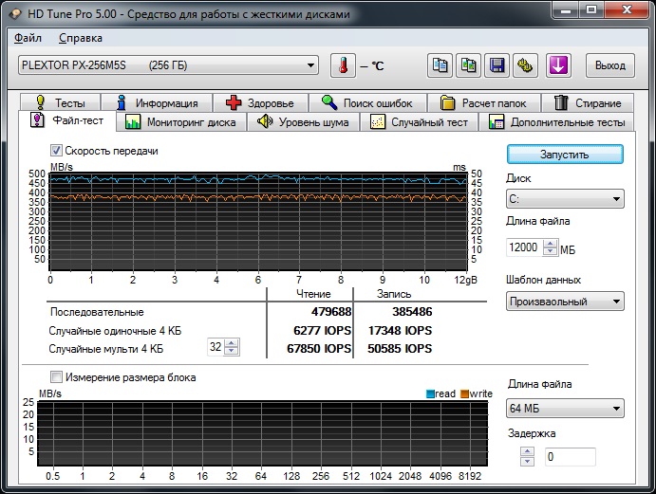The image size is (656, 494).
Task: Click the options gear icon in toolbar
Action: point(523,65)
